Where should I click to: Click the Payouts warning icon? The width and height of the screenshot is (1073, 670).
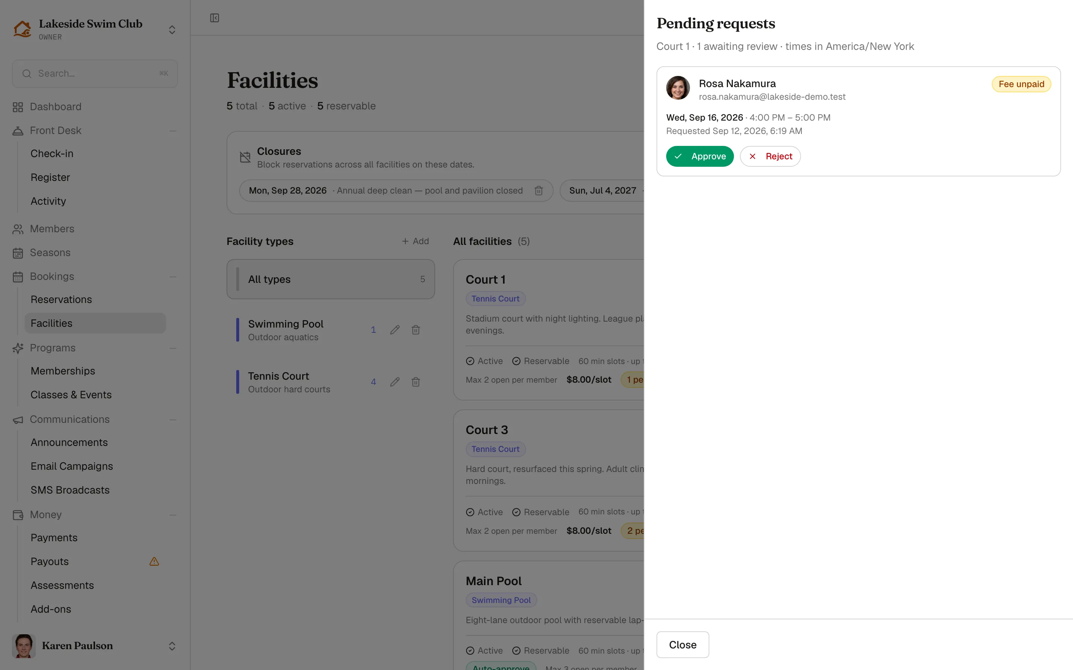click(x=154, y=561)
